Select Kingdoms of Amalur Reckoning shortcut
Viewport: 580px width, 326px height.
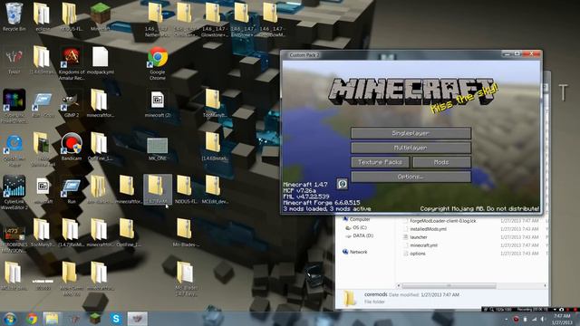(x=72, y=62)
